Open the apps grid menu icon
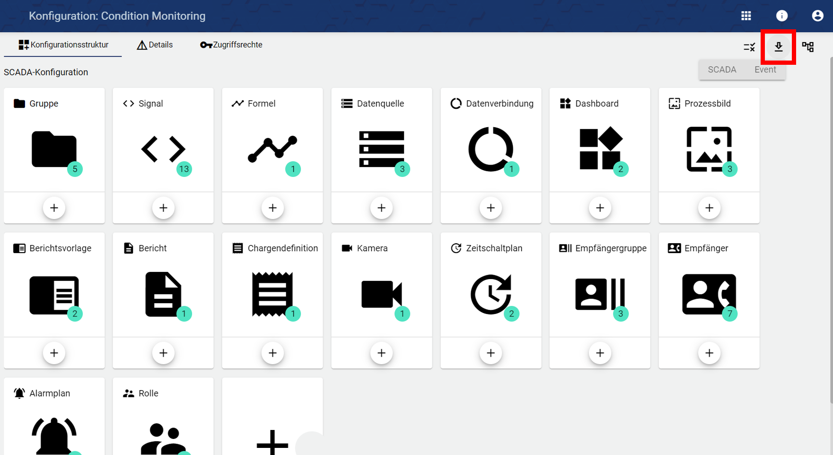 pos(746,16)
